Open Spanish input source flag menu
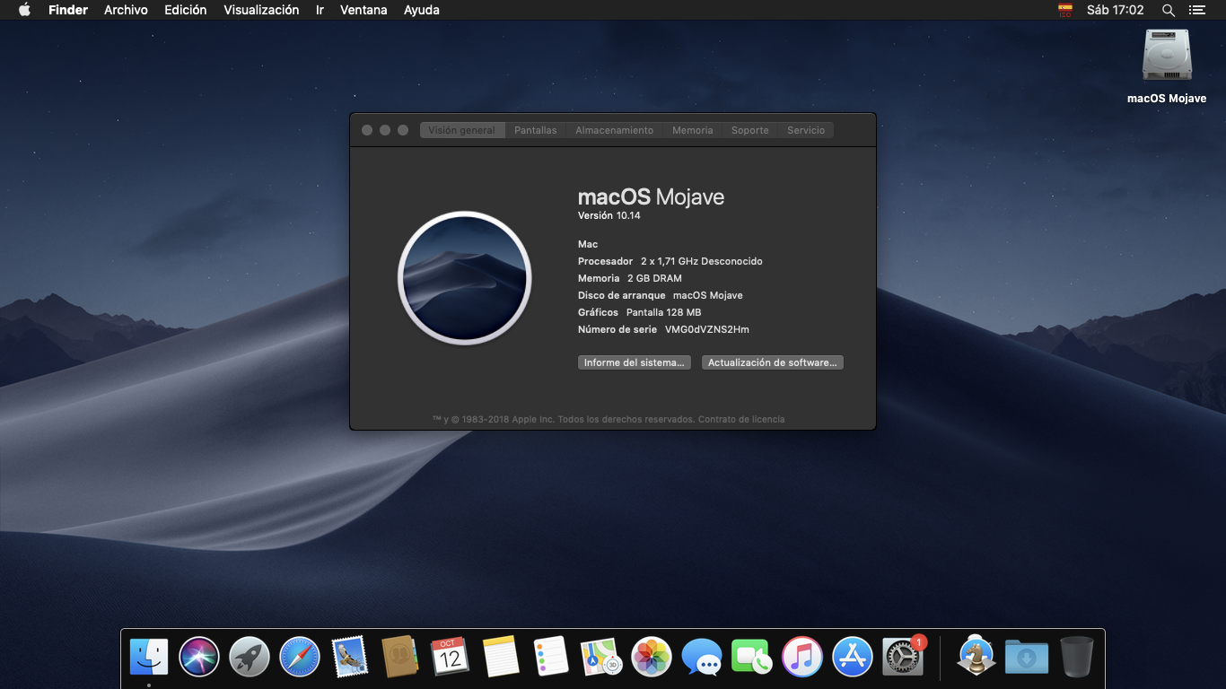Image resolution: width=1226 pixels, height=689 pixels. tap(1065, 10)
